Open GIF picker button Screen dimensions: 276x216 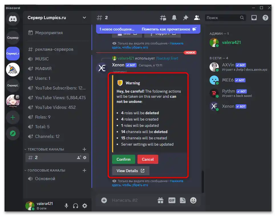click(x=172, y=200)
